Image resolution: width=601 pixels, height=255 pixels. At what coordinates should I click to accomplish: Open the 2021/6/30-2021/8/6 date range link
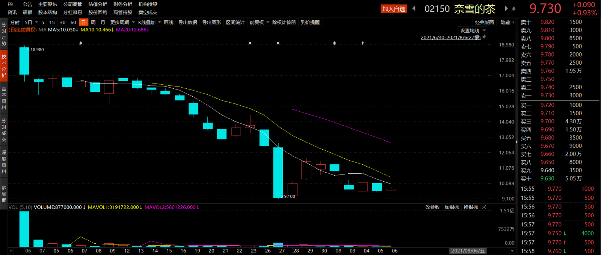click(x=451, y=37)
